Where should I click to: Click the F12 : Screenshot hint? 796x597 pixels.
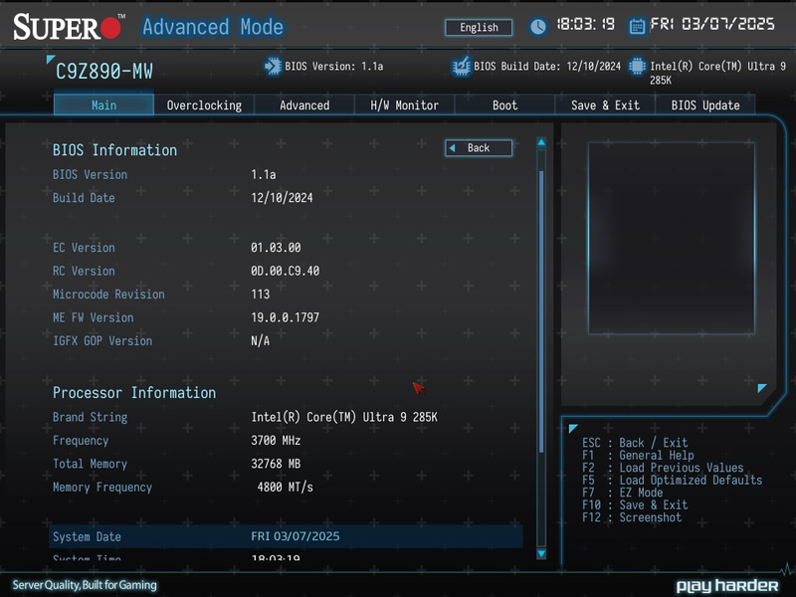(632, 517)
